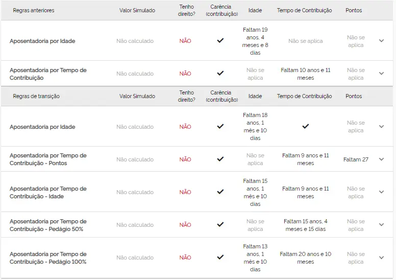Expand Aposentadoria por Tempo de Contribuição under Regras anteriores
The height and width of the screenshot is (280, 396).
381,74
